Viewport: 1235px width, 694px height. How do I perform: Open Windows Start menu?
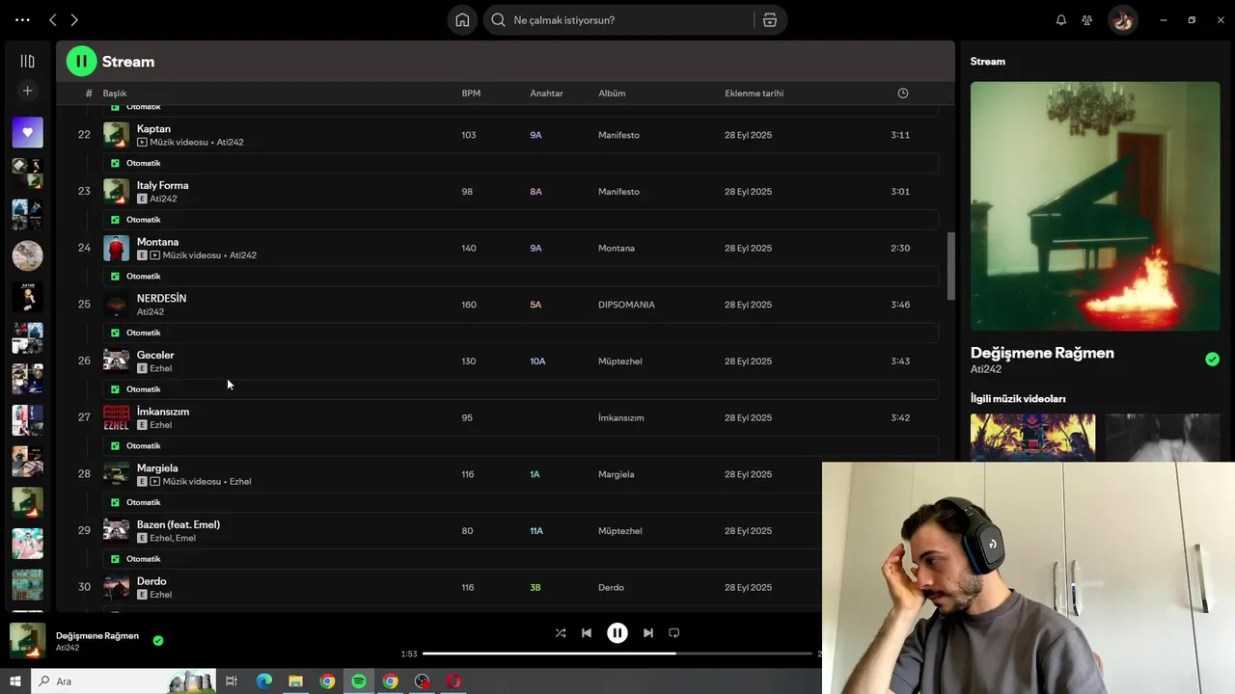[x=14, y=681]
